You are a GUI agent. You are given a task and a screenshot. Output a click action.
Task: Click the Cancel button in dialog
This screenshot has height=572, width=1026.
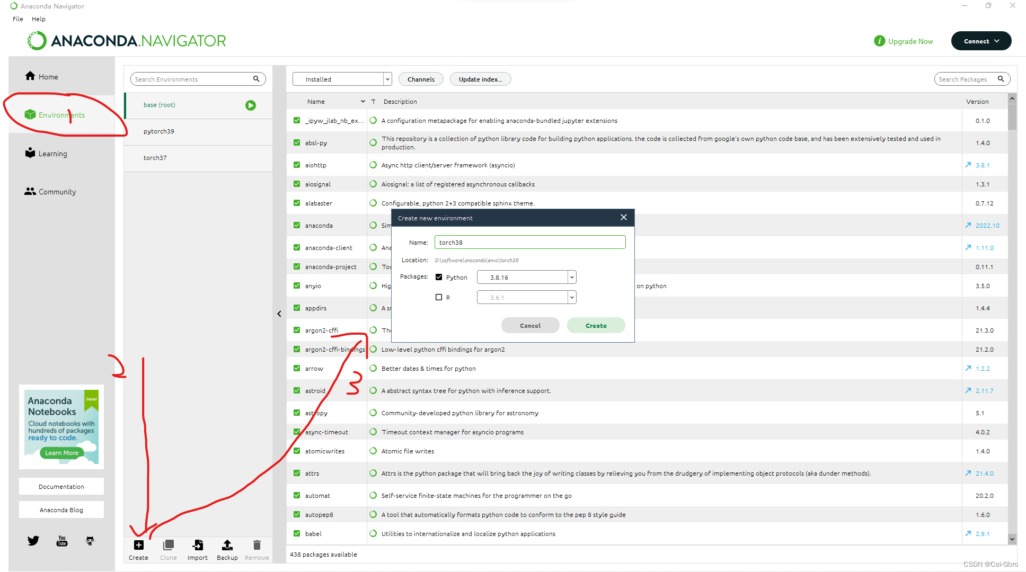(x=530, y=325)
